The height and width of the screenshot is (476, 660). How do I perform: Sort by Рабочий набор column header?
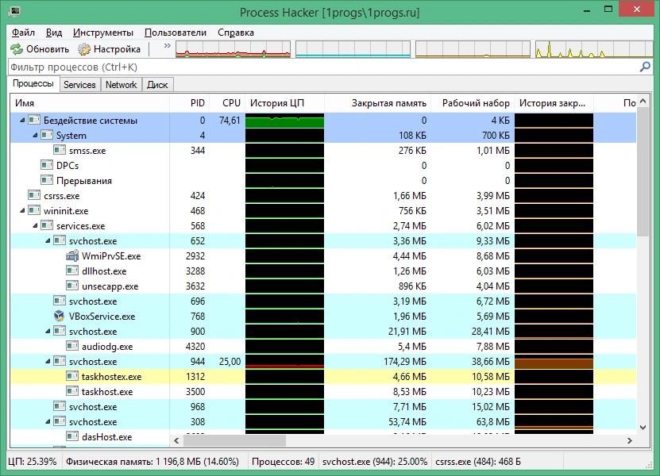click(x=472, y=103)
